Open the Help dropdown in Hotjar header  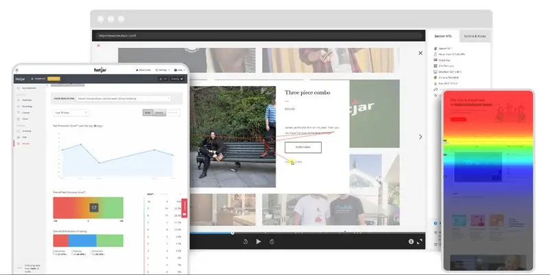coord(179,70)
